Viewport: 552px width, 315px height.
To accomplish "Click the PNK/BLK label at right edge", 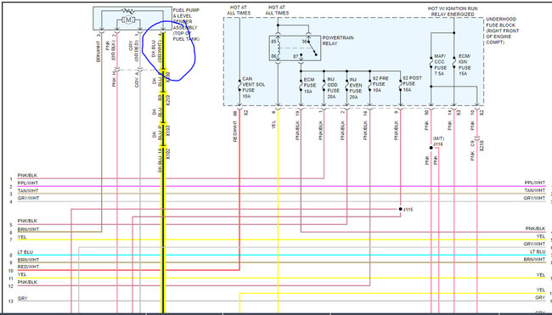I will coord(535,228).
